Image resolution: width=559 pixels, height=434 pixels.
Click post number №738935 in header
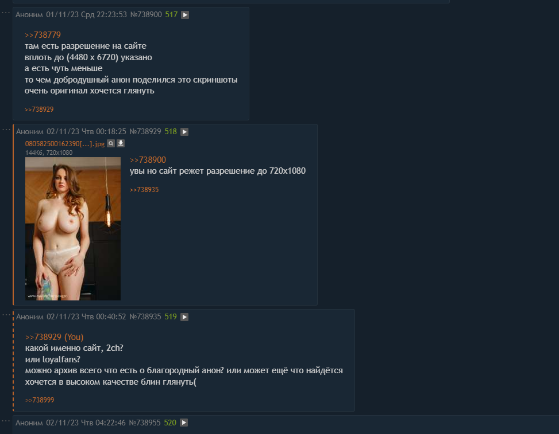tap(145, 316)
